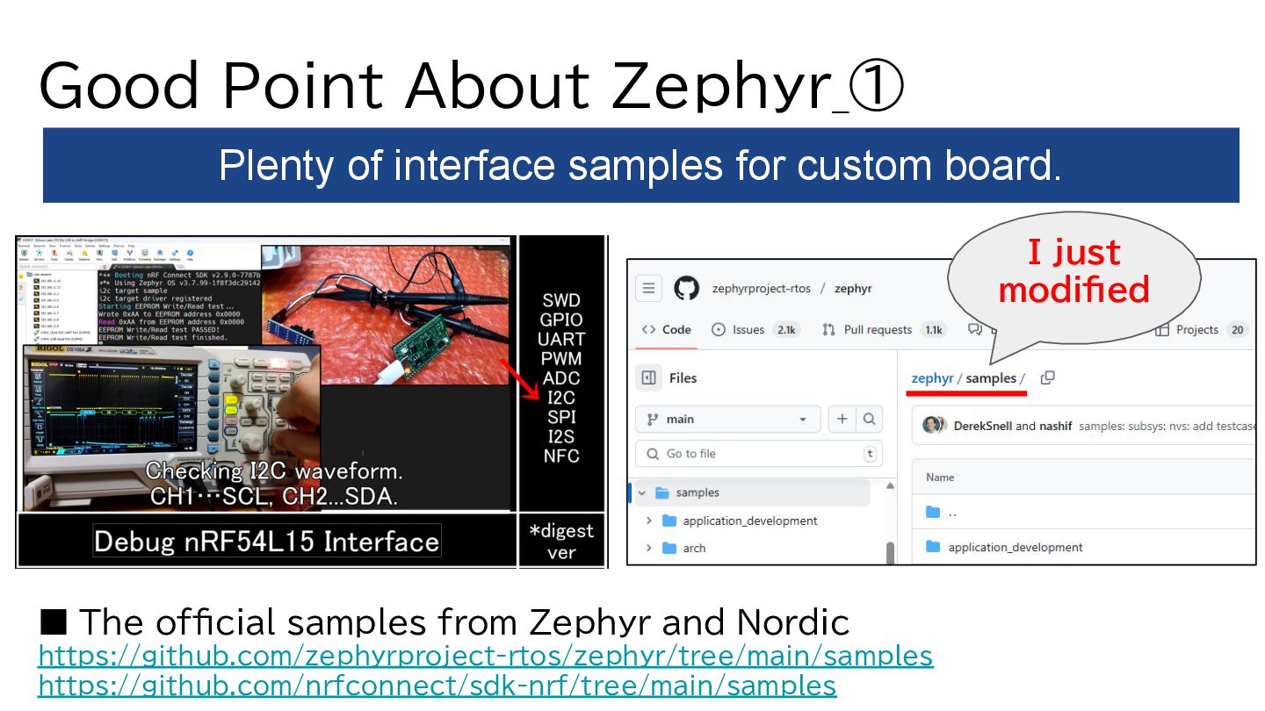Click MobaXterm Help toolbar icon
Screen dimensions: 1265x711
[190, 253]
